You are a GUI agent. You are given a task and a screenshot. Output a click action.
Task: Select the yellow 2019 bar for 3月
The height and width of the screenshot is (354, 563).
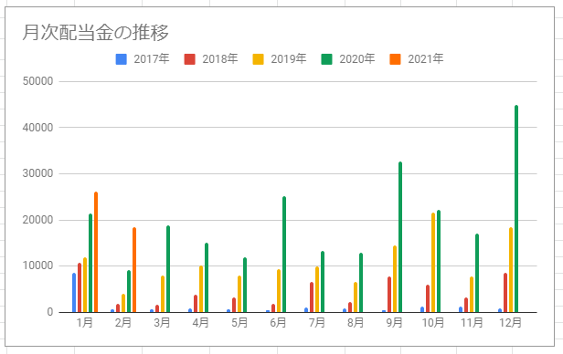163,294
